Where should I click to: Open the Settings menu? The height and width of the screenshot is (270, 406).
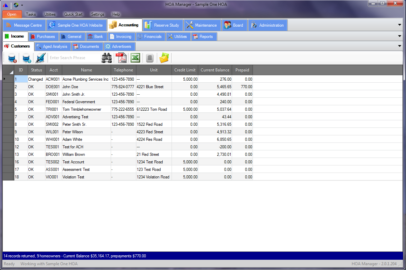pos(97,14)
